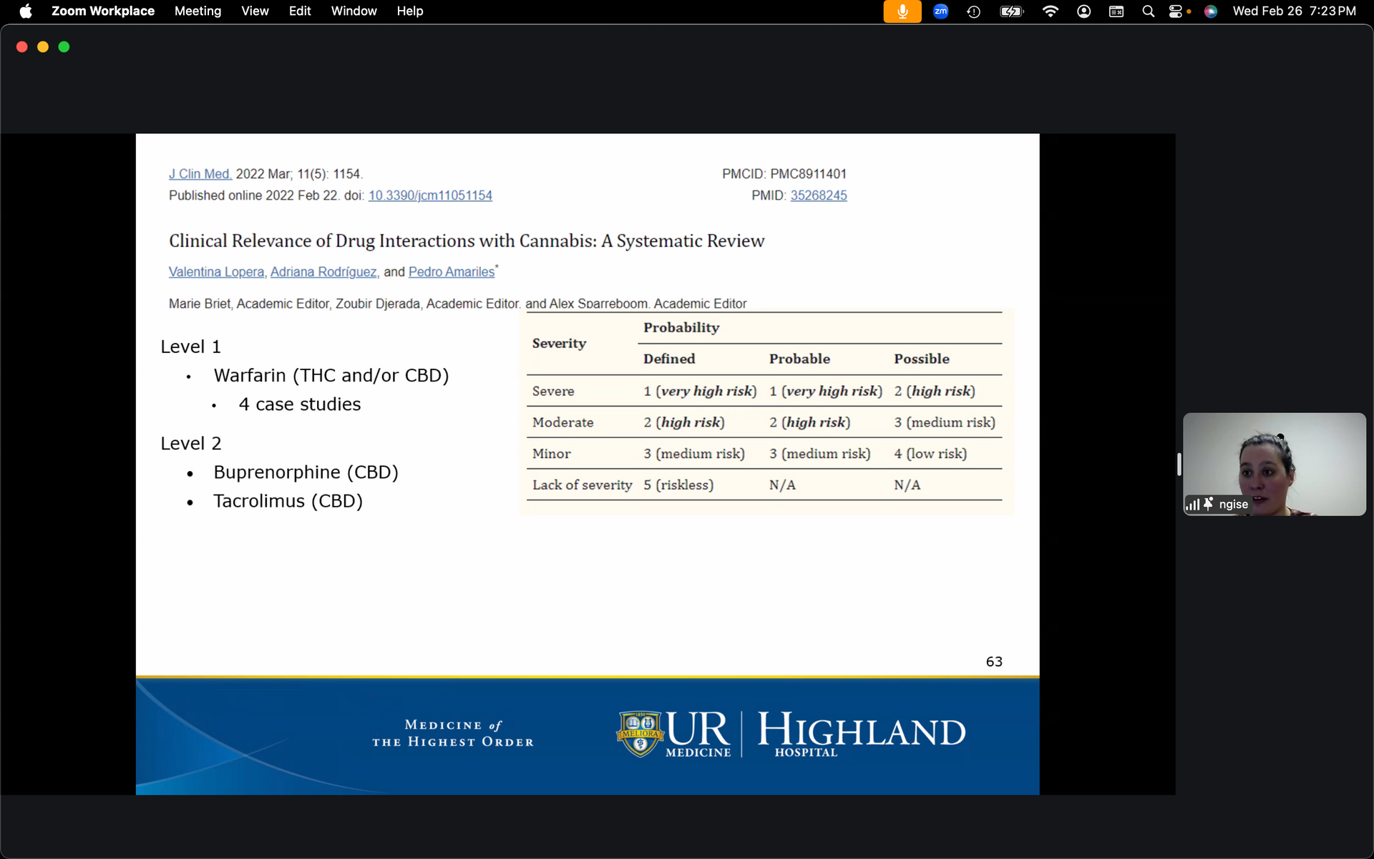Open the doi 10.3390/jcm11051154 link
The width and height of the screenshot is (1374, 859).
(x=430, y=195)
